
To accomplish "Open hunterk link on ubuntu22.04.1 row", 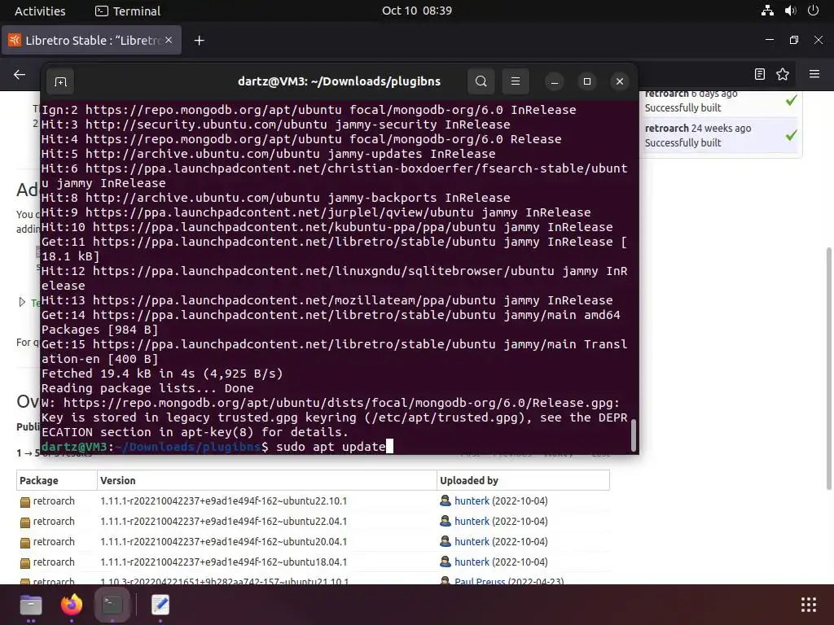I will click(472, 522).
